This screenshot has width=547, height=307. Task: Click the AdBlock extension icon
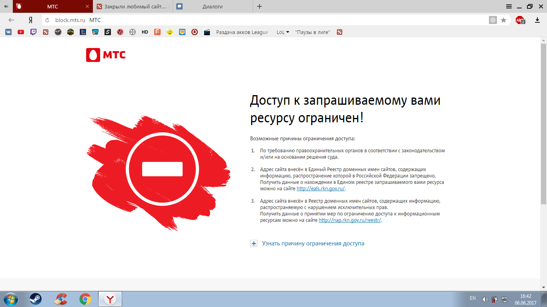point(520,20)
